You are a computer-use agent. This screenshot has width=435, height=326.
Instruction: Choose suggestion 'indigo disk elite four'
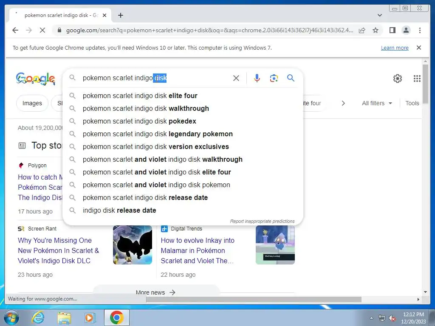[x=183, y=96]
